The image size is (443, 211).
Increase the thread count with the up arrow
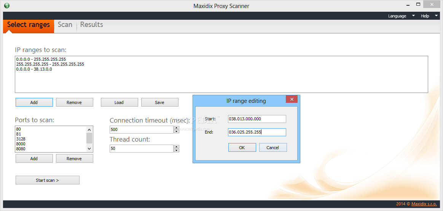177,147
